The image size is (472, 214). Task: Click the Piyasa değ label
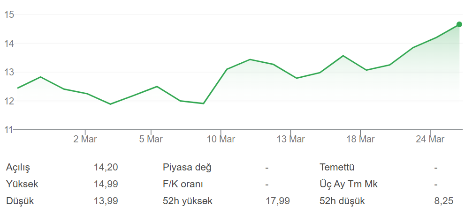(x=187, y=167)
